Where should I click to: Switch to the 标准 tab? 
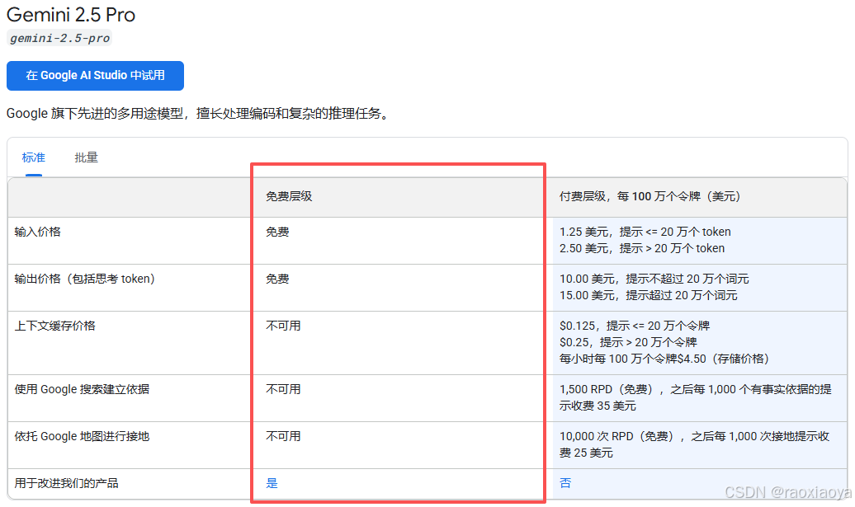[x=33, y=158]
